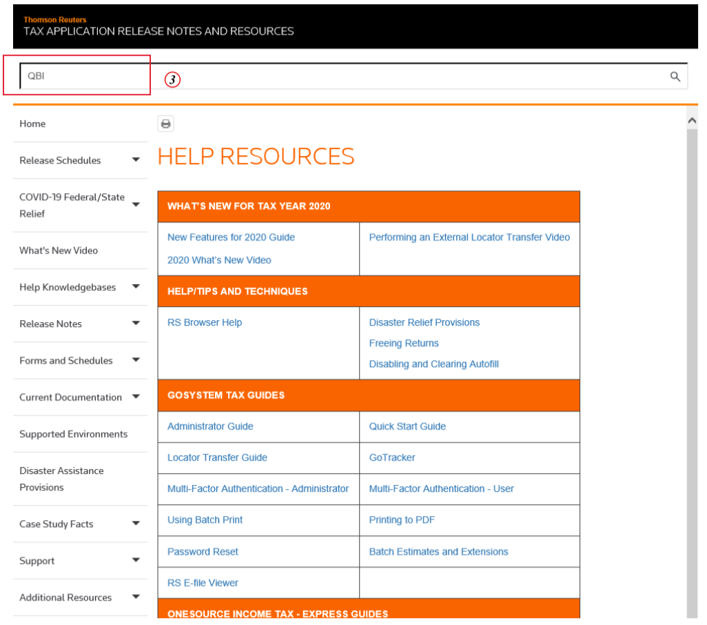Click the vertical scrollbar track
707x625 pixels.
692,374
